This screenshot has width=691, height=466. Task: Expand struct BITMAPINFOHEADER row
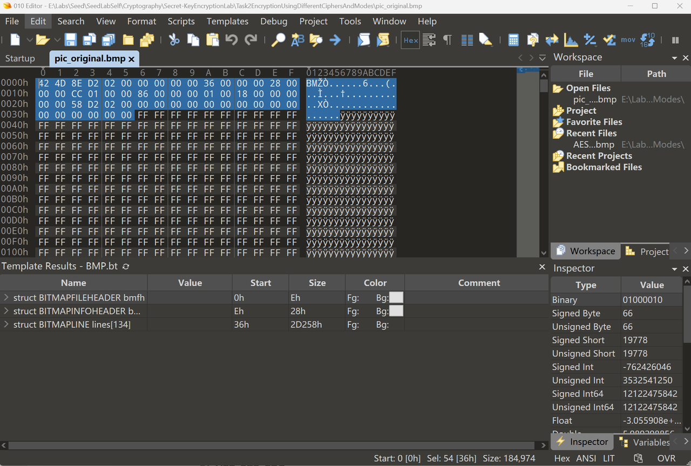[x=6, y=311]
